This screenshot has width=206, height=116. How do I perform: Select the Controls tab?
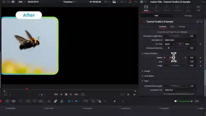click(163, 26)
